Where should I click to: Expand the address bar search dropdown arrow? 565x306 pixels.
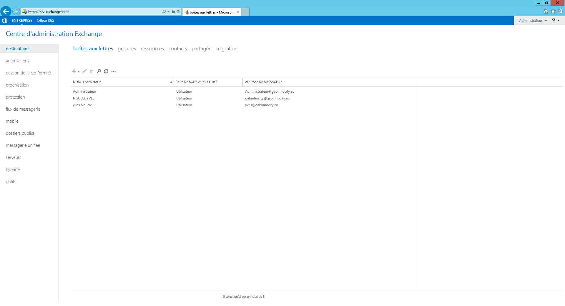(x=168, y=12)
